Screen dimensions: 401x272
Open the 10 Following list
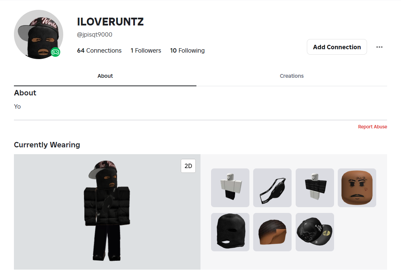[x=187, y=51]
